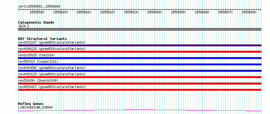
Task: Click the chr3:28596582..28596684 region label
Action: [x=39, y=7]
